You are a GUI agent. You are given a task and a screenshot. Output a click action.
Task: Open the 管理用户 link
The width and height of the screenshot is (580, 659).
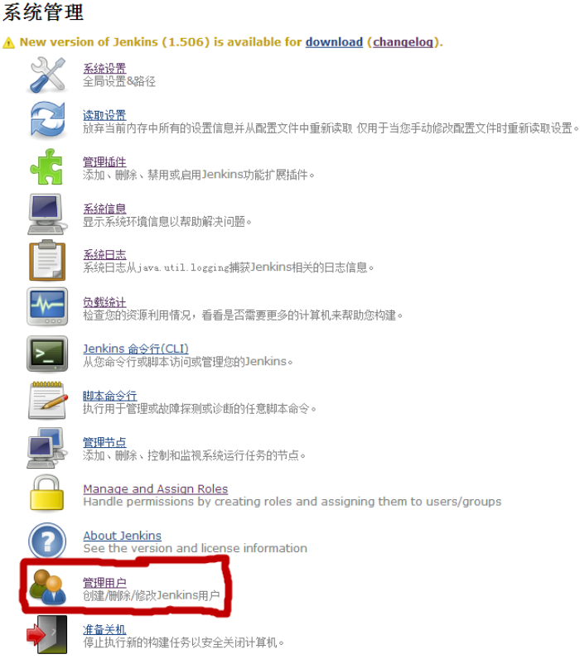[x=104, y=583]
